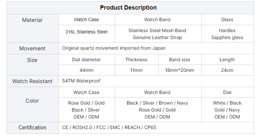The image size is (259, 137).
Task: Select the 24cm length value
Action: coord(227,70)
